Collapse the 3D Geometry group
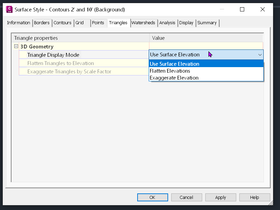 16,46
